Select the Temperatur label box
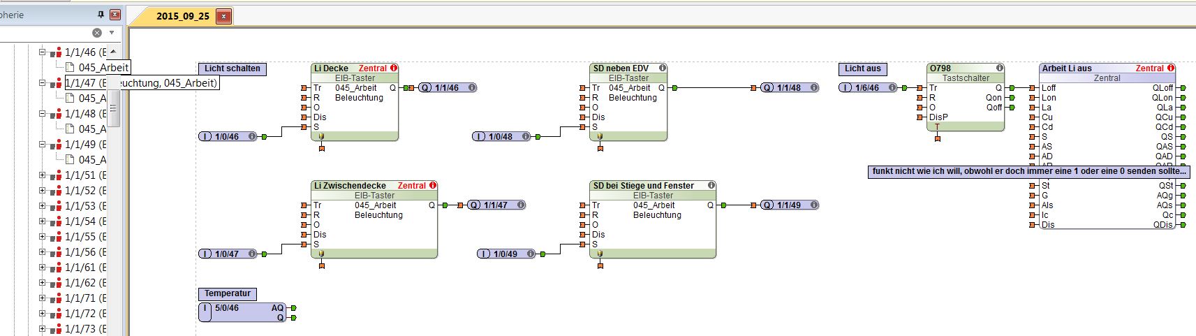Viewport: 1196px width, 336px height. 228,293
